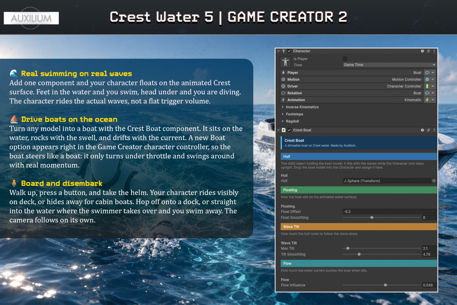The image size is (457, 305).
Task: Click the Player row label
Action: [293, 72]
